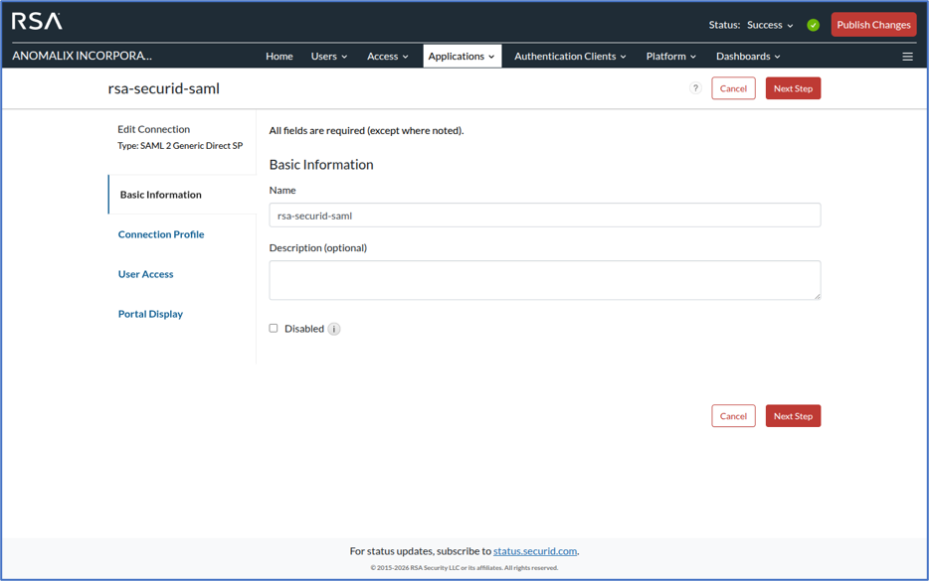929x581 pixels.
Task: Click the ANOMALIX INCORPORA... company name
Action: (x=82, y=56)
